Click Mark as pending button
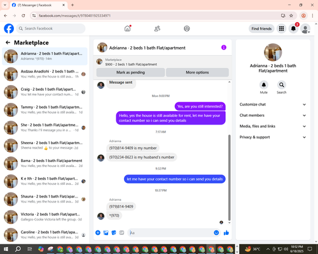 coord(130,72)
